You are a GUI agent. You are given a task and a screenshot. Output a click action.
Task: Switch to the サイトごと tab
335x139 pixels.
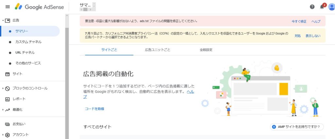click(109, 50)
